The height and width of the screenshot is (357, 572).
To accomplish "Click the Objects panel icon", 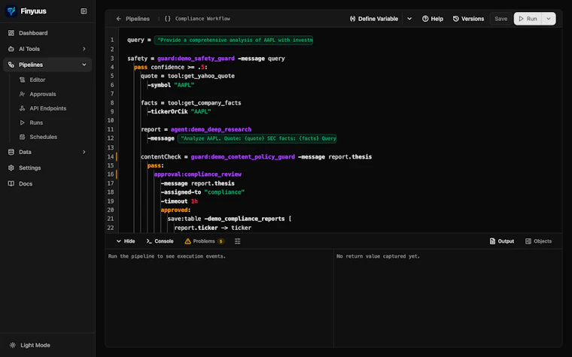I will [x=528, y=241].
